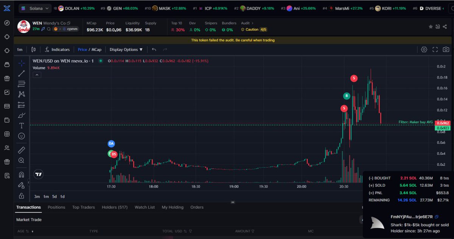Switch to the Orders tab

click(x=197, y=207)
